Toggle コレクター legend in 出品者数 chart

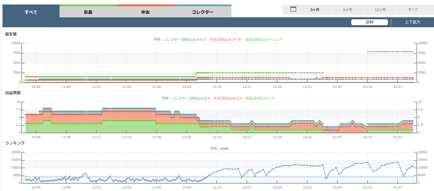point(191,98)
